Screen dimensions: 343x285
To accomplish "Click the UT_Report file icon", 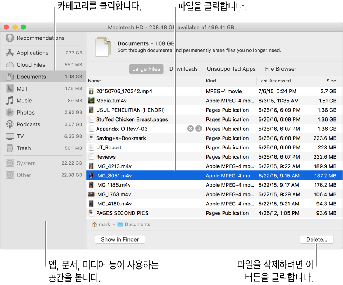I will [91, 148].
